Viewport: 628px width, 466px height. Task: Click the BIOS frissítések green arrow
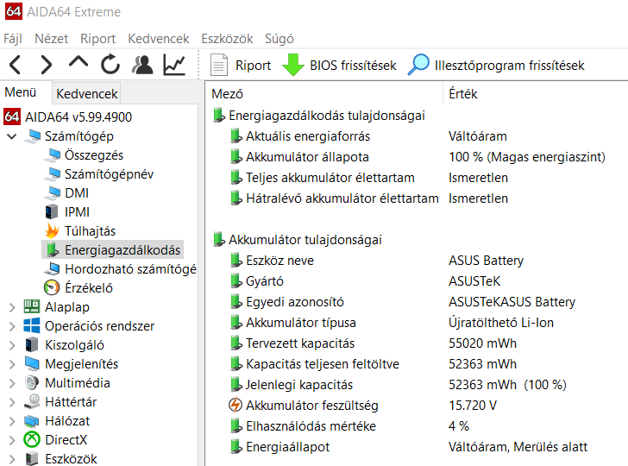tap(293, 65)
